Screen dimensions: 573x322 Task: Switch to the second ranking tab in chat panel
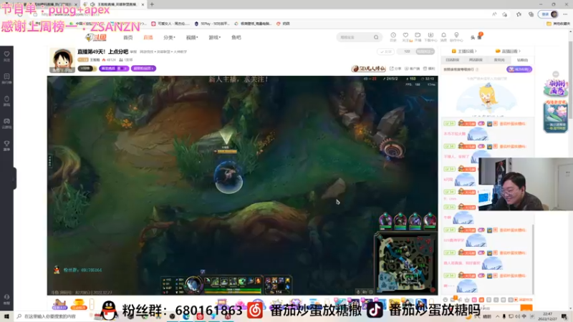(476, 60)
